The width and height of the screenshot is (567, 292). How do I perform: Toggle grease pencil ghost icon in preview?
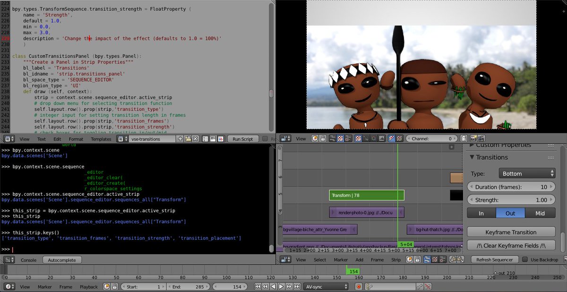(x=464, y=138)
